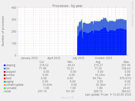Click sleeping maximum value 307.49
The height and width of the screenshot is (101, 135).
point(126,65)
